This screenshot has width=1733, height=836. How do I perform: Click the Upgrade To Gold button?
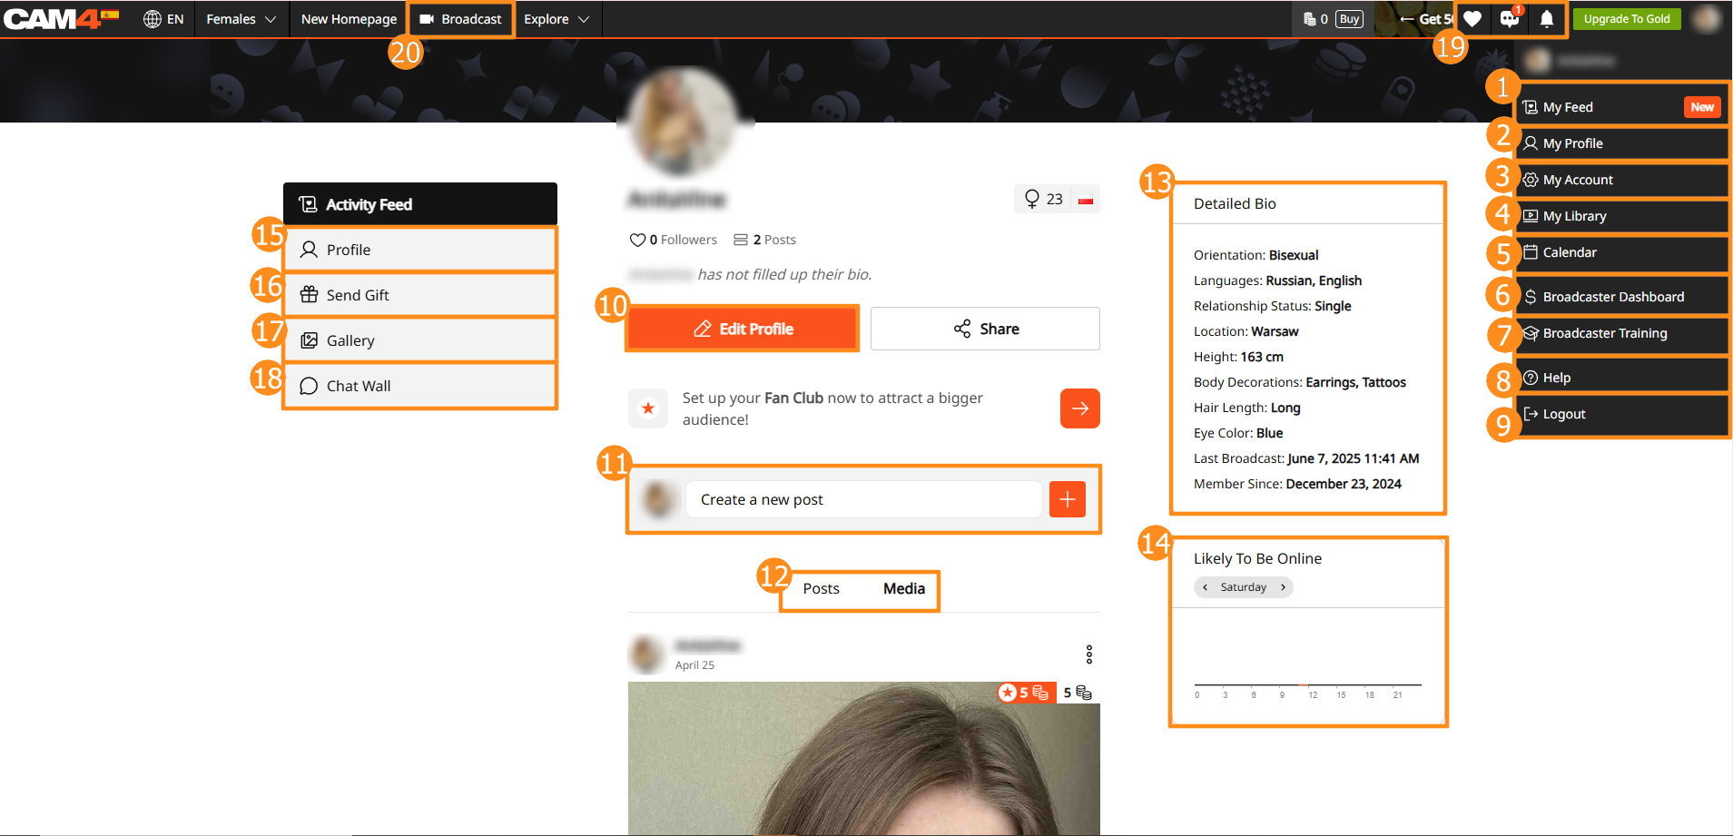click(x=1626, y=19)
